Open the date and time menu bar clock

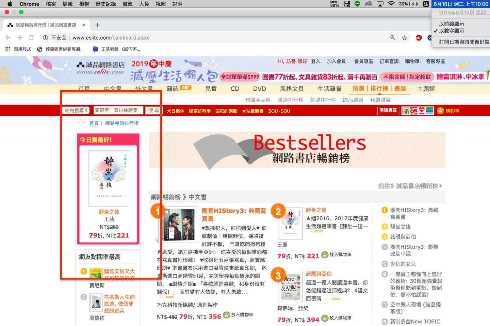[x=461, y=4]
